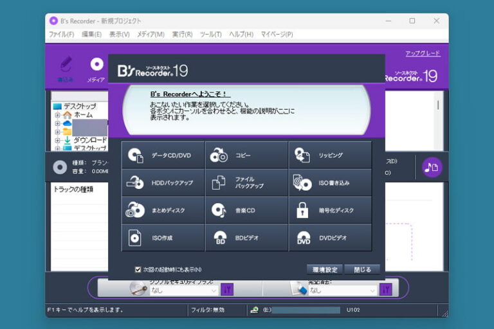Open the 表示(V) menu
This screenshot has height=329, width=494.
(x=120, y=34)
